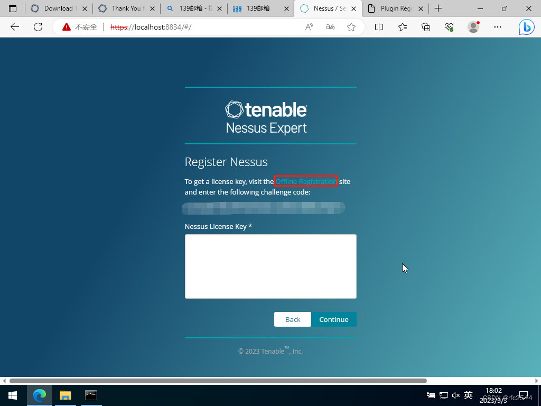
Task: Close the Plugin Registration tab
Action: 421,8
